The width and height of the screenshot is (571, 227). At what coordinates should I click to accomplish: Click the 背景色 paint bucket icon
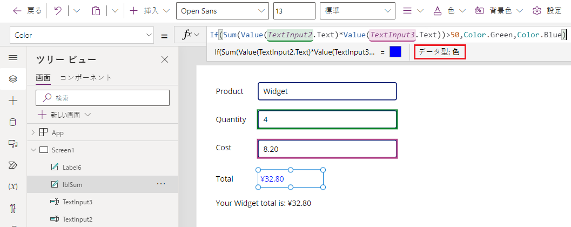[x=480, y=11]
